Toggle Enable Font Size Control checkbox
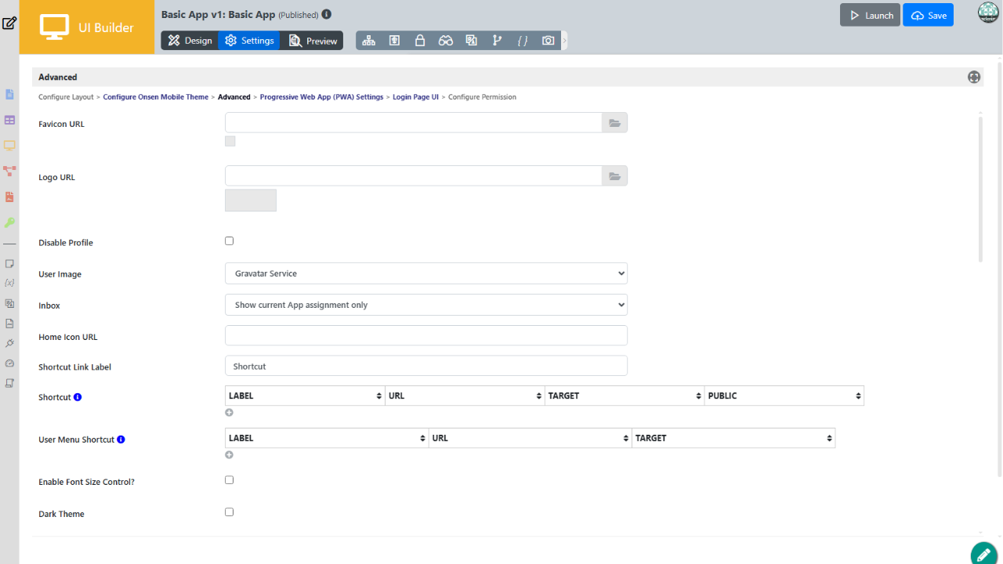Image resolution: width=1003 pixels, height=564 pixels. (x=230, y=480)
